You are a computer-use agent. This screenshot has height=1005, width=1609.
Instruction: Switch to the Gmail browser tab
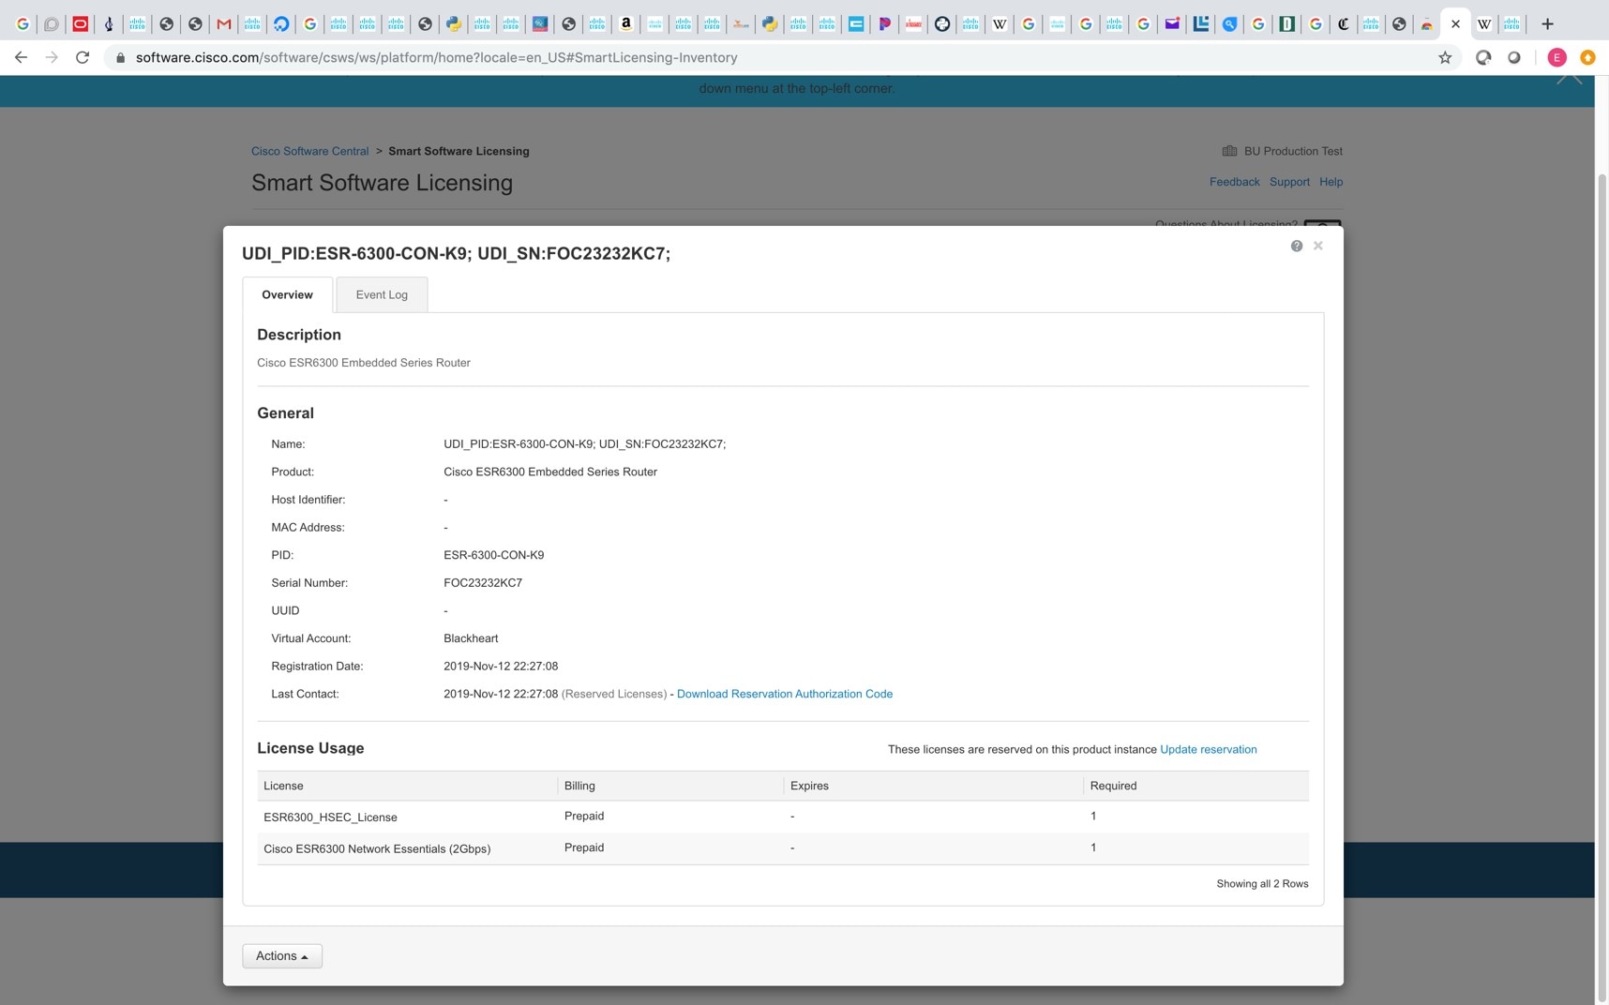point(223,24)
